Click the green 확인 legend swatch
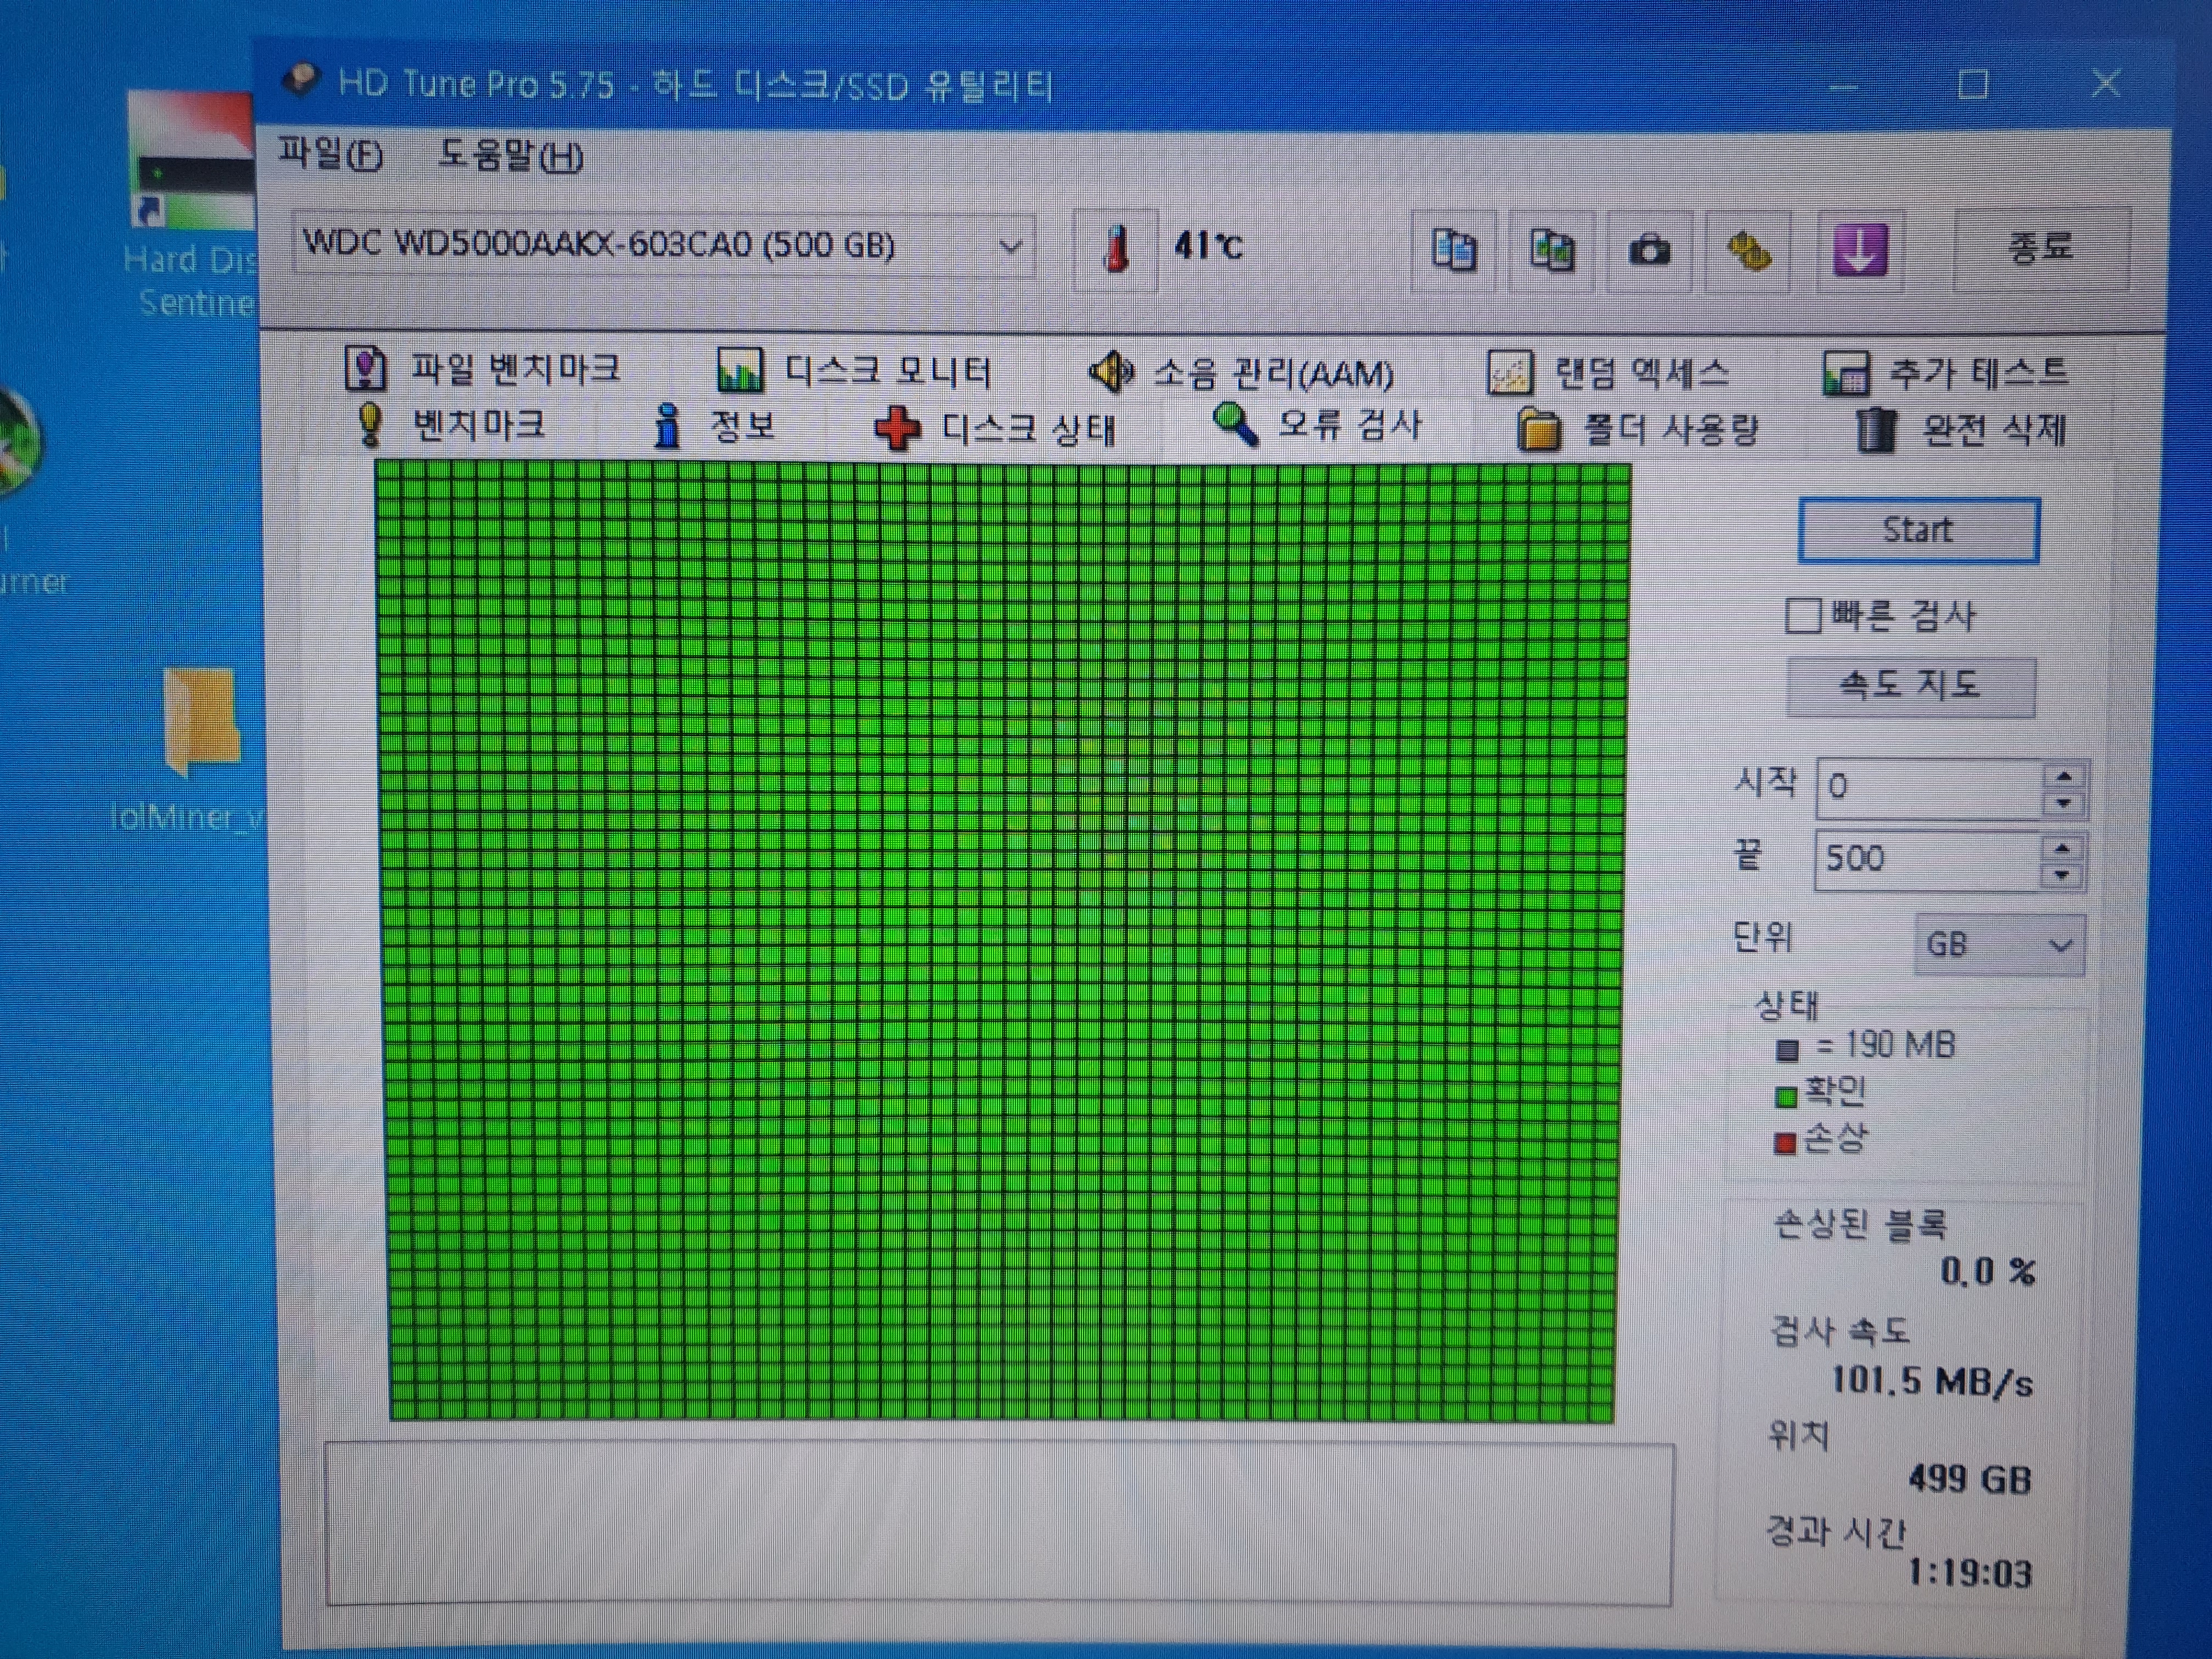 click(x=1785, y=1097)
